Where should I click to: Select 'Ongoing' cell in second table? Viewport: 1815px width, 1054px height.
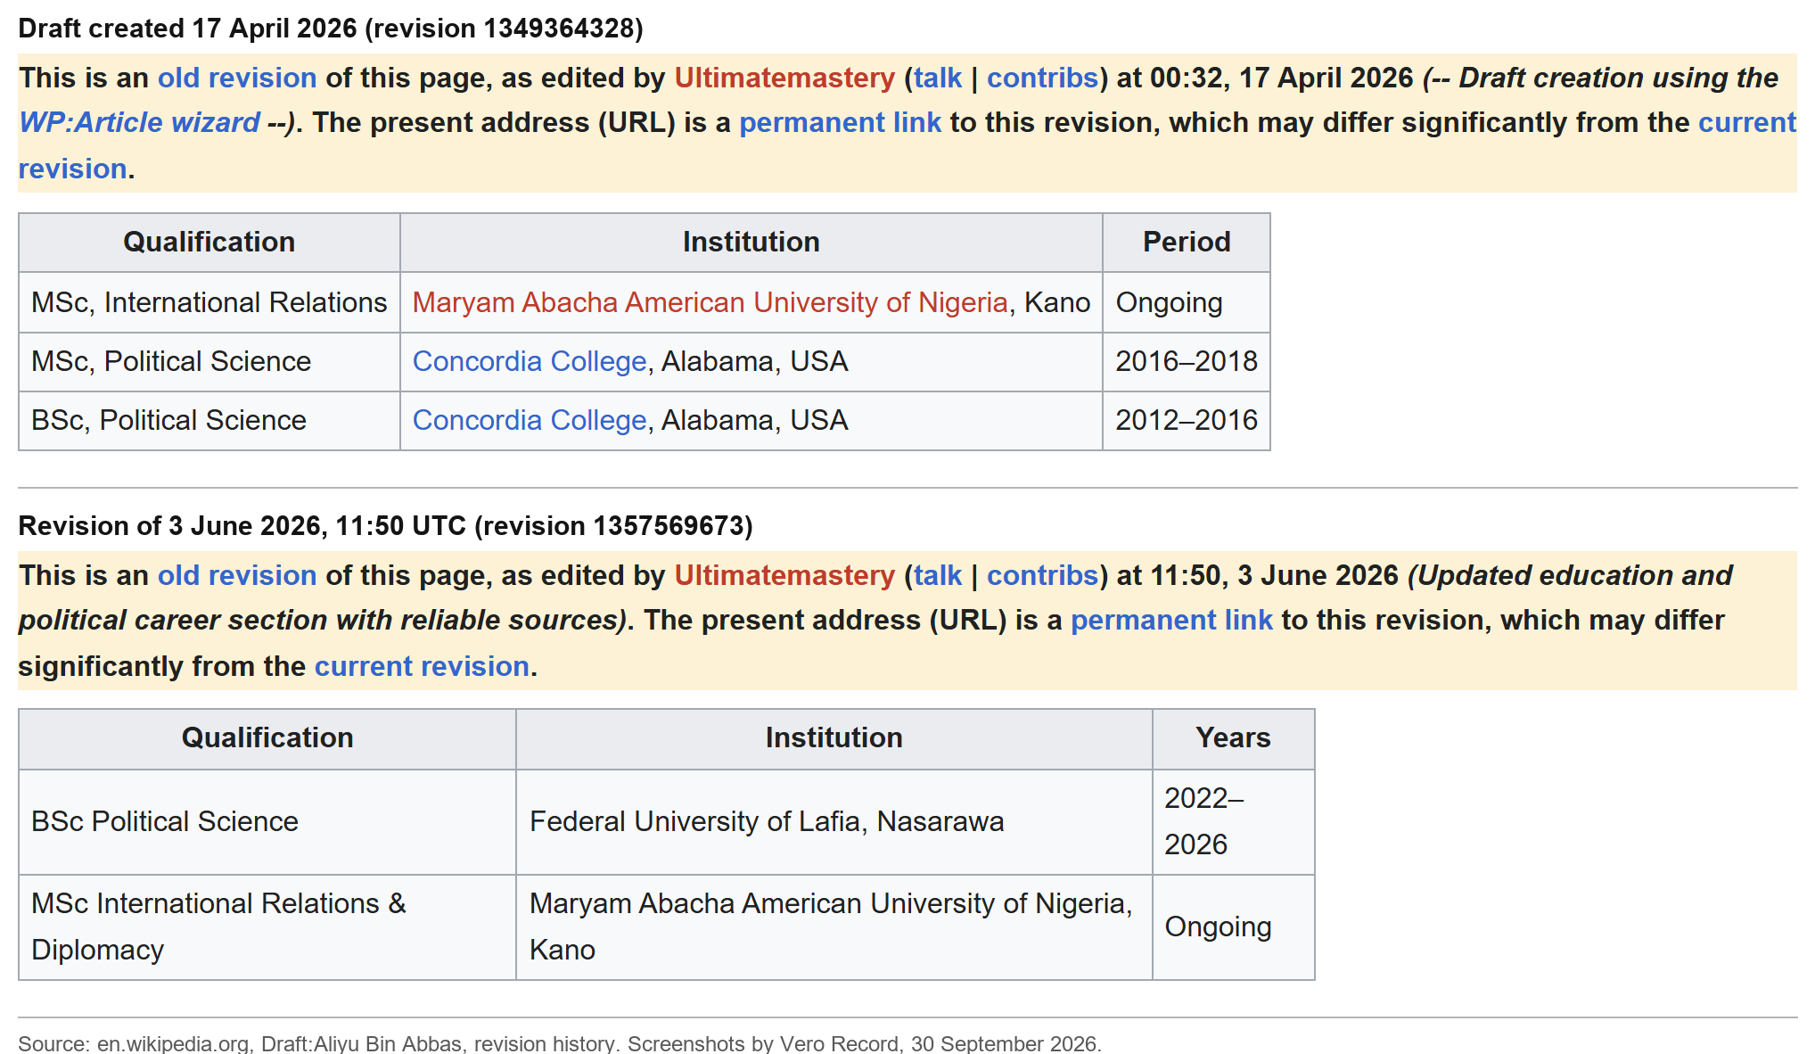(1233, 927)
